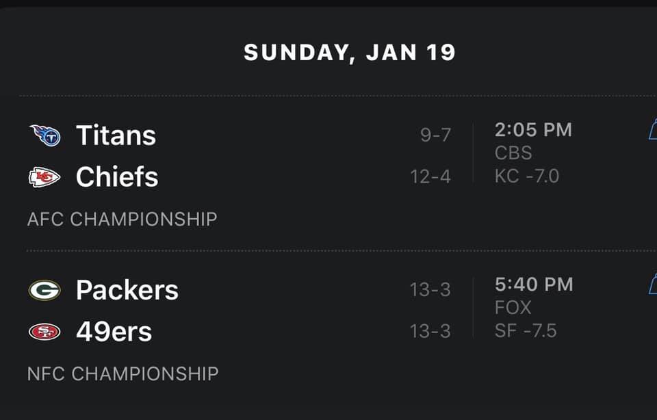This screenshot has width=657, height=420.
Task: Click the Titans 9-7 record
Action: pyautogui.click(x=436, y=135)
